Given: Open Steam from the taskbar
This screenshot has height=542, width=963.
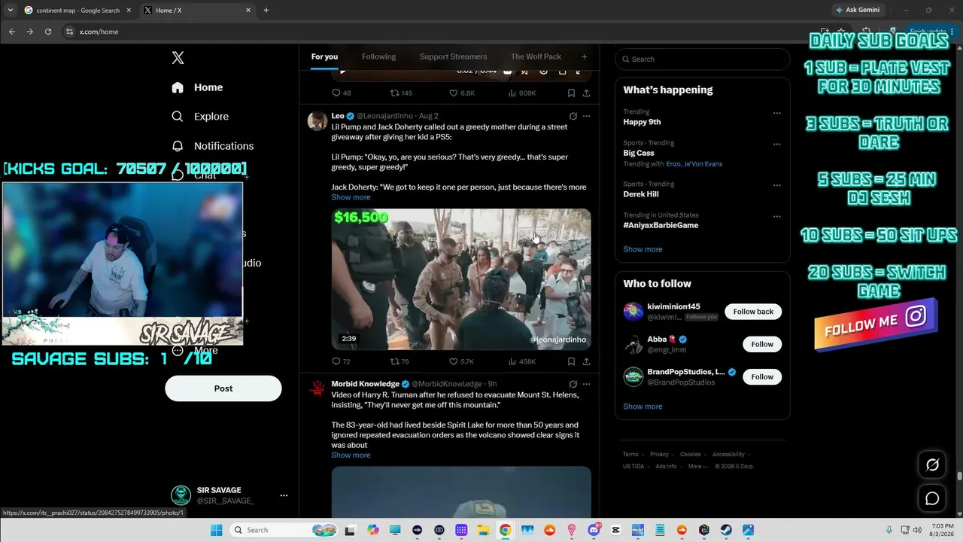Looking at the screenshot, I should (726, 530).
